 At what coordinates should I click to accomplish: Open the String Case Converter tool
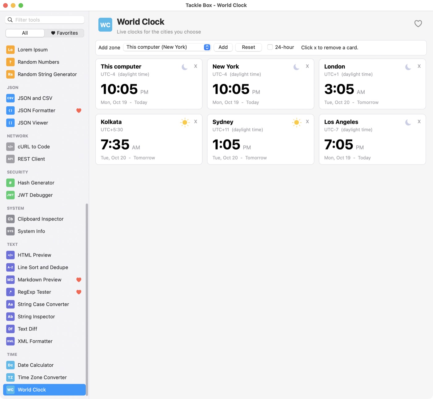(x=45, y=304)
